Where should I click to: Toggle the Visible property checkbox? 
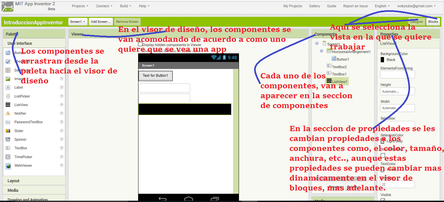click(x=383, y=200)
